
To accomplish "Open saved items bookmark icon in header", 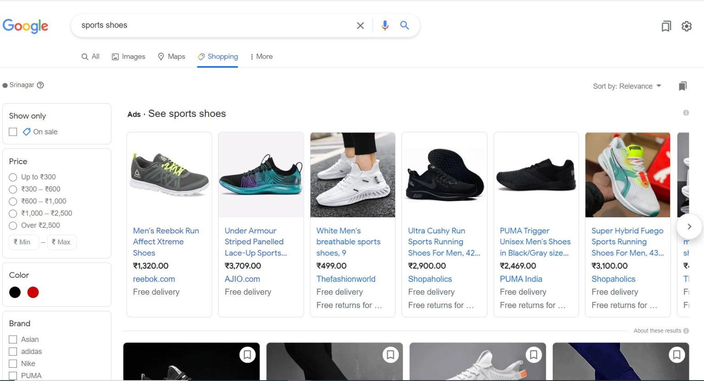I will point(666,26).
